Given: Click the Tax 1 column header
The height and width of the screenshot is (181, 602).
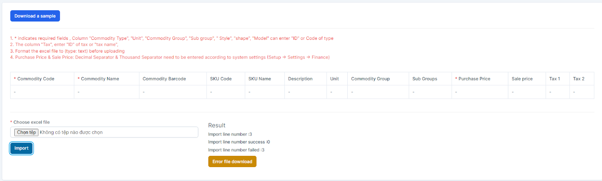Looking at the screenshot, I should 555,79.
